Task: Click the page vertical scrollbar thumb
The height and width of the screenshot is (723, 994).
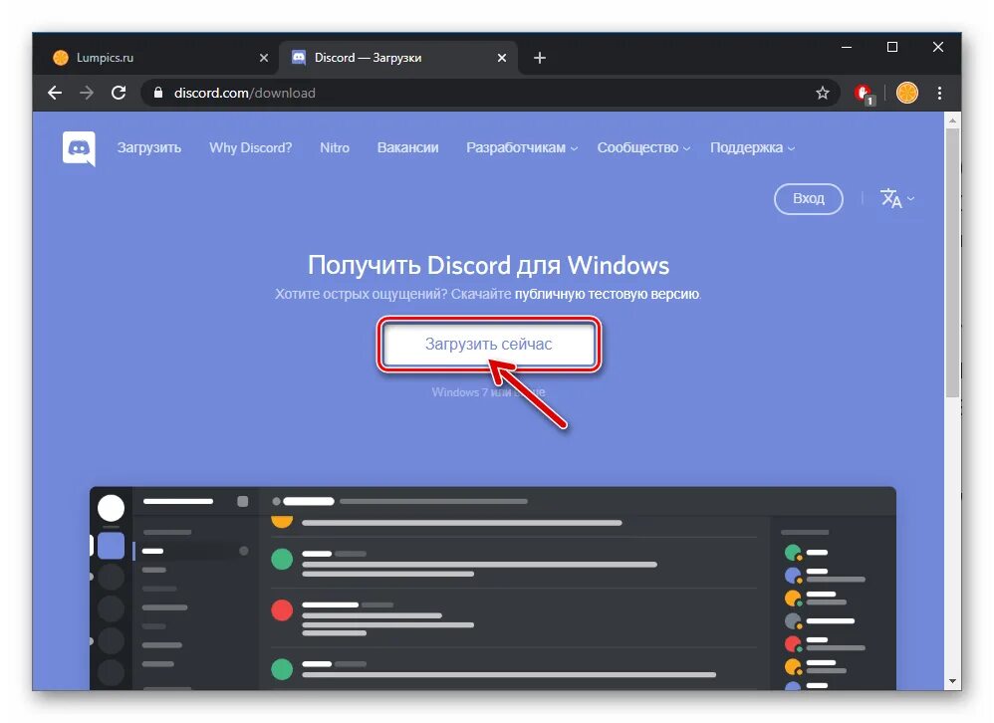Action: click(952, 262)
